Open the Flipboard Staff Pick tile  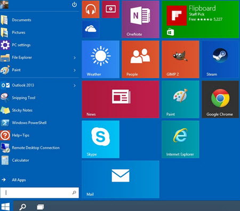201,19
